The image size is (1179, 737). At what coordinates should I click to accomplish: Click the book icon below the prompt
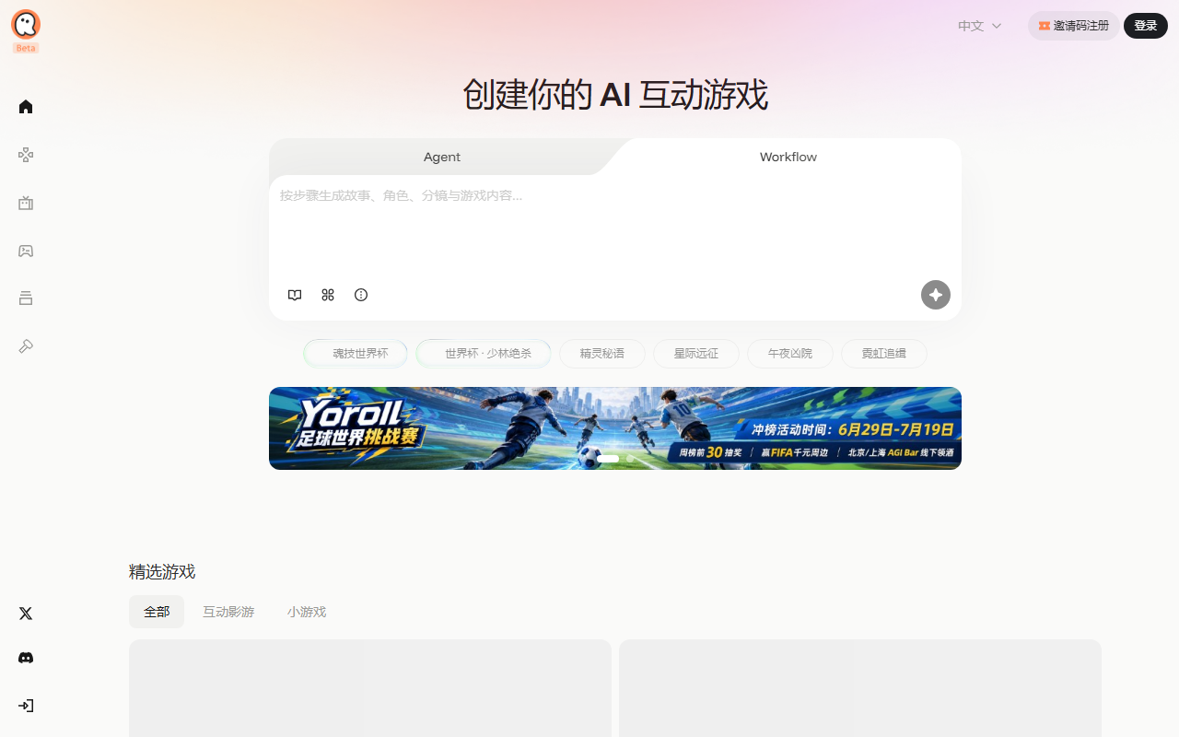[x=295, y=295]
